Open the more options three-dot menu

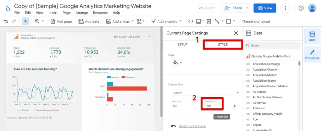coord(285,8)
